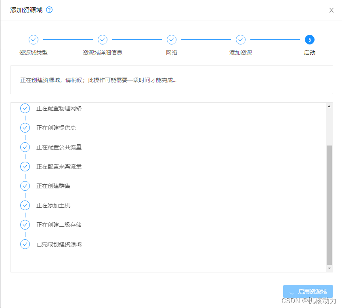Select the 正在配置来宾流量 status item
The width and height of the screenshot is (342, 308).
click(x=58, y=167)
